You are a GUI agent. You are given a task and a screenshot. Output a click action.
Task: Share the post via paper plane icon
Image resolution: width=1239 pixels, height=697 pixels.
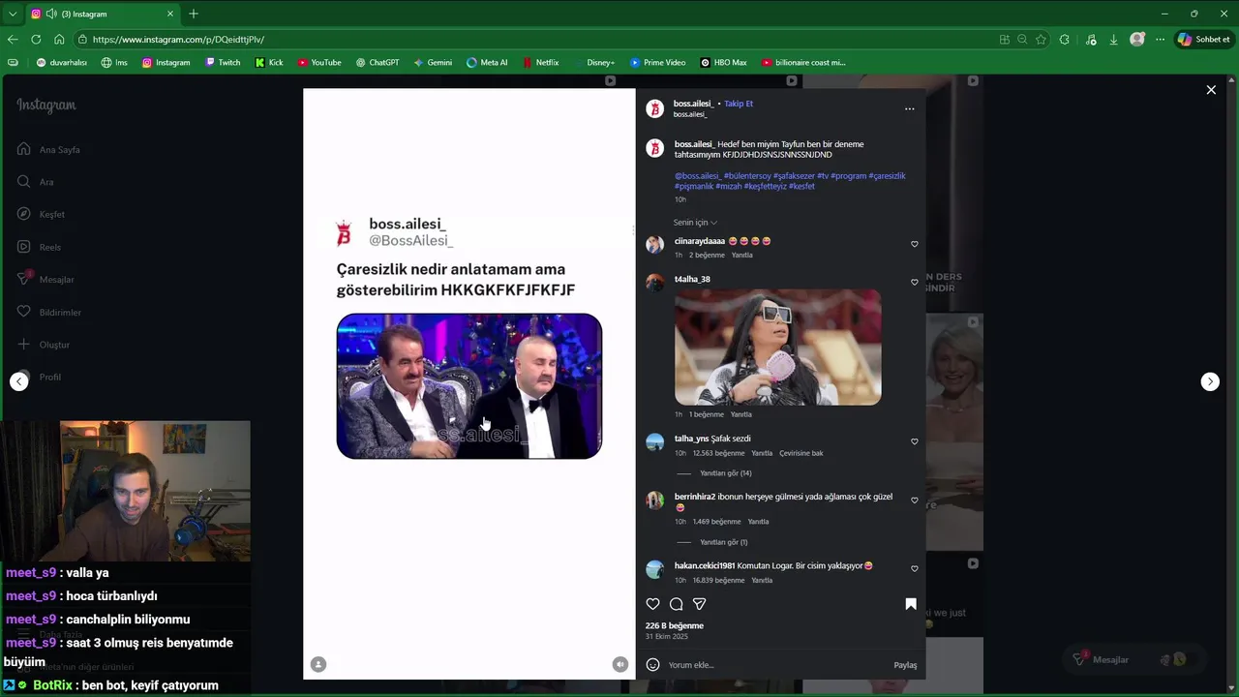pos(700,604)
